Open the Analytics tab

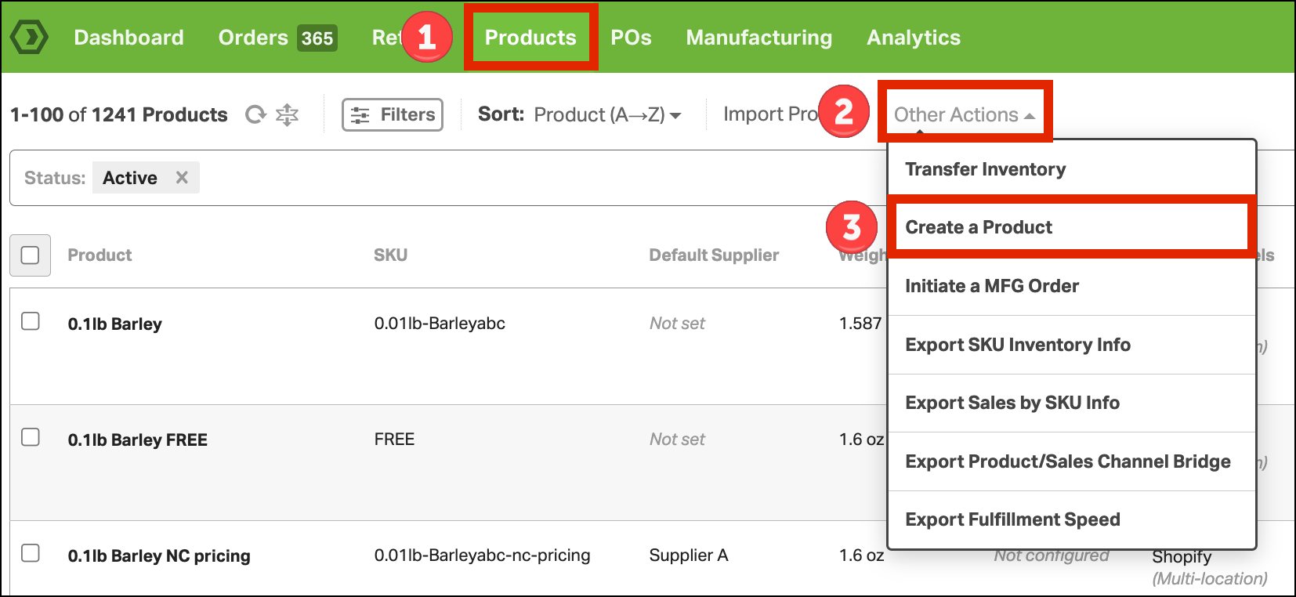(914, 38)
